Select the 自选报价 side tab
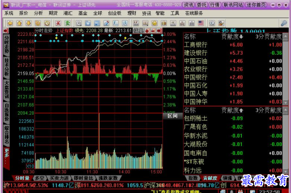The width and height of the screenshot is (291, 193). pos(6,112)
